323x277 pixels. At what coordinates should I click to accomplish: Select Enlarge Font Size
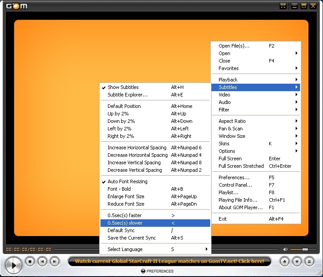point(155,196)
